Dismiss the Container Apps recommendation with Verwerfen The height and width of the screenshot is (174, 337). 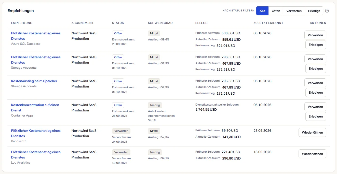tap(315, 107)
